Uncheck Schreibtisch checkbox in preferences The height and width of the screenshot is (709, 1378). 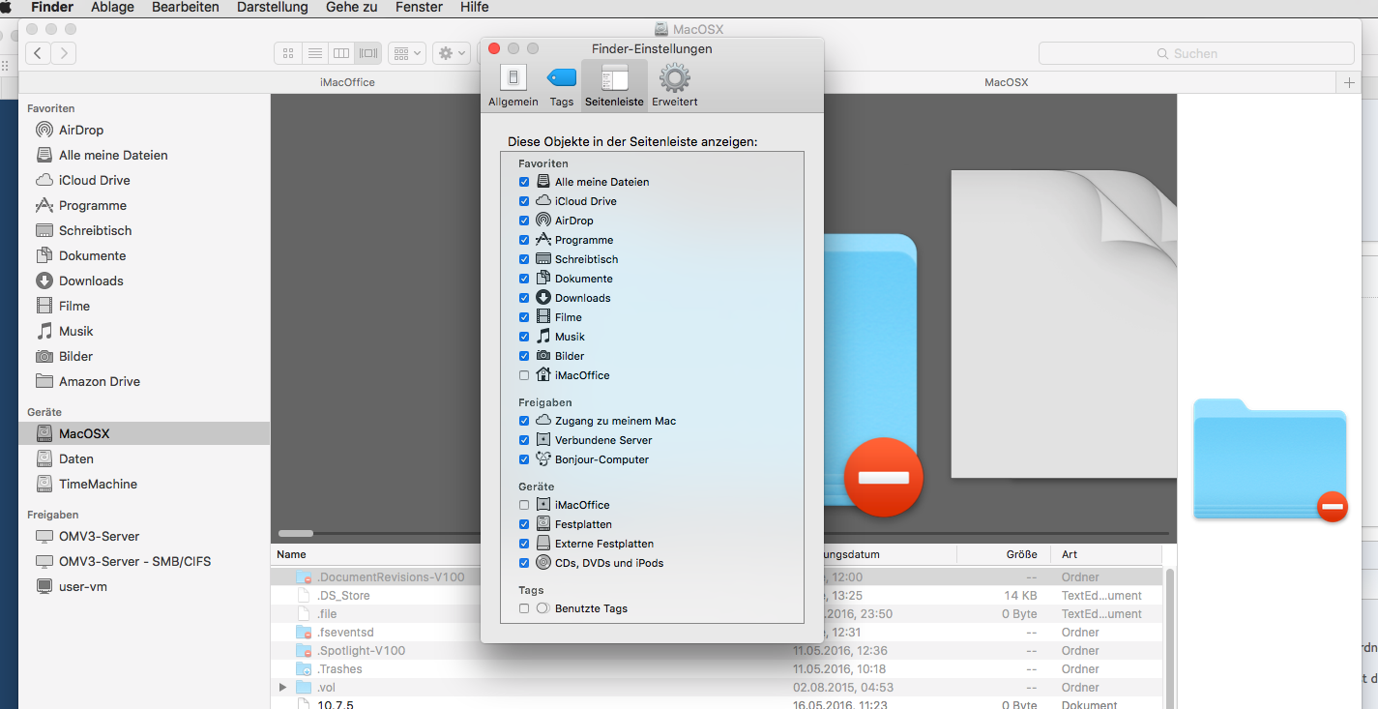pyautogui.click(x=524, y=259)
